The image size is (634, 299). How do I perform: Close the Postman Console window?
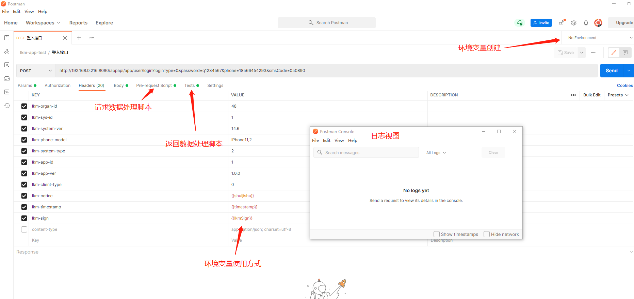515,131
